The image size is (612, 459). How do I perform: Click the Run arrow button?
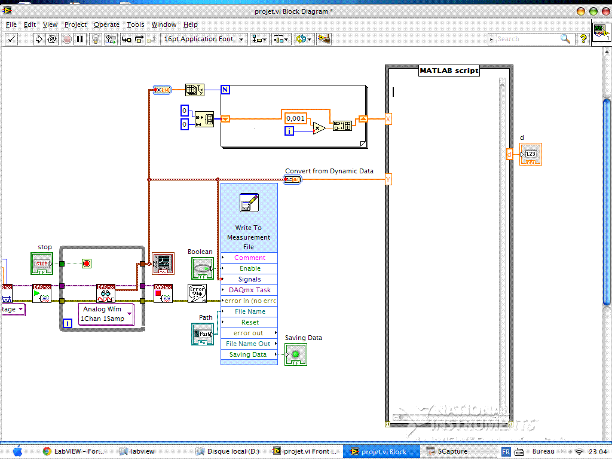pyautogui.click(x=39, y=39)
